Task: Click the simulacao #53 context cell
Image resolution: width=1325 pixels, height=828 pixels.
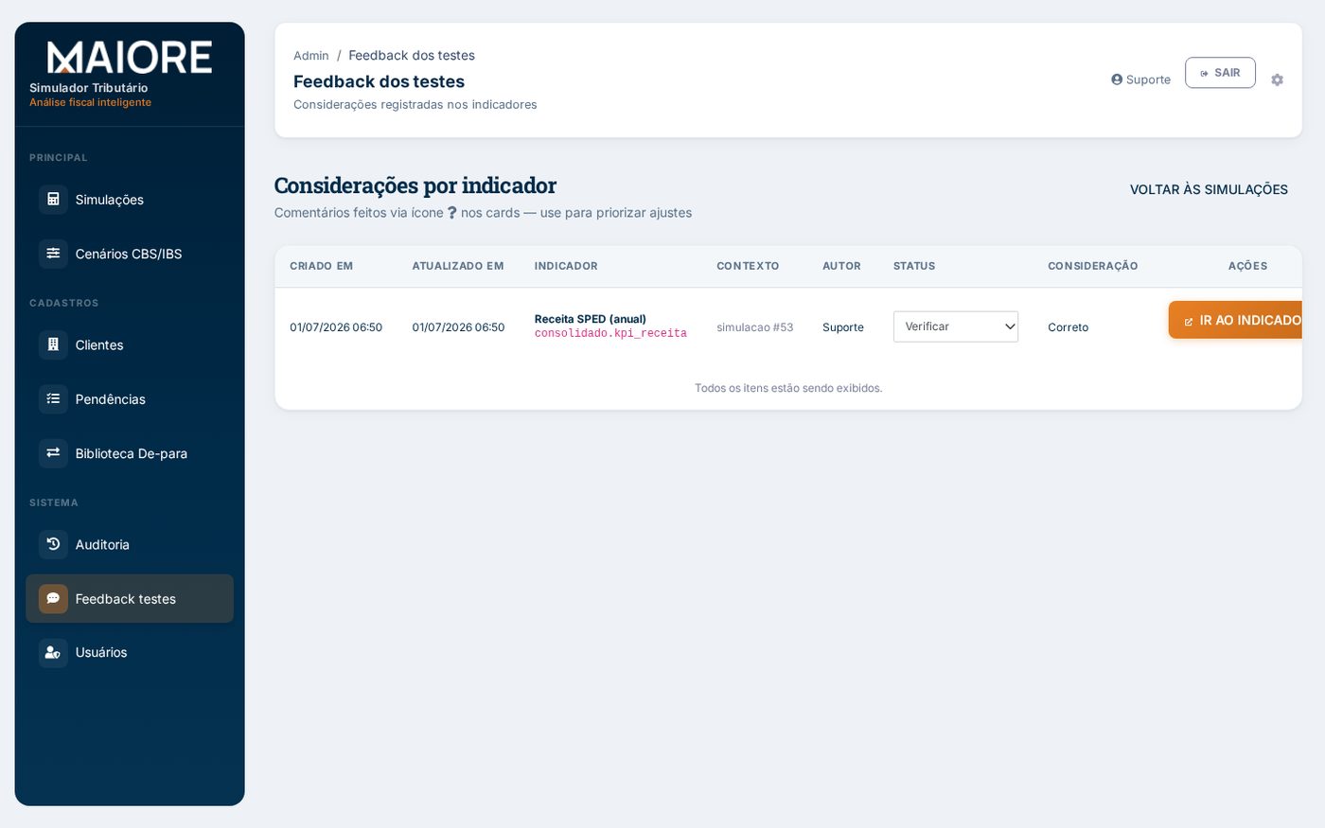Action: [x=755, y=327]
